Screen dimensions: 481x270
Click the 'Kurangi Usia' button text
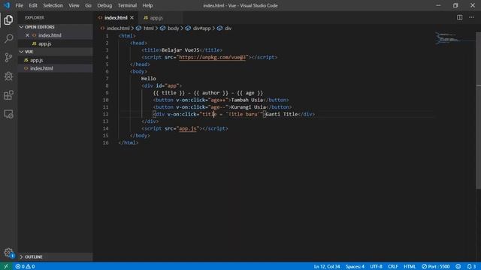(249, 107)
